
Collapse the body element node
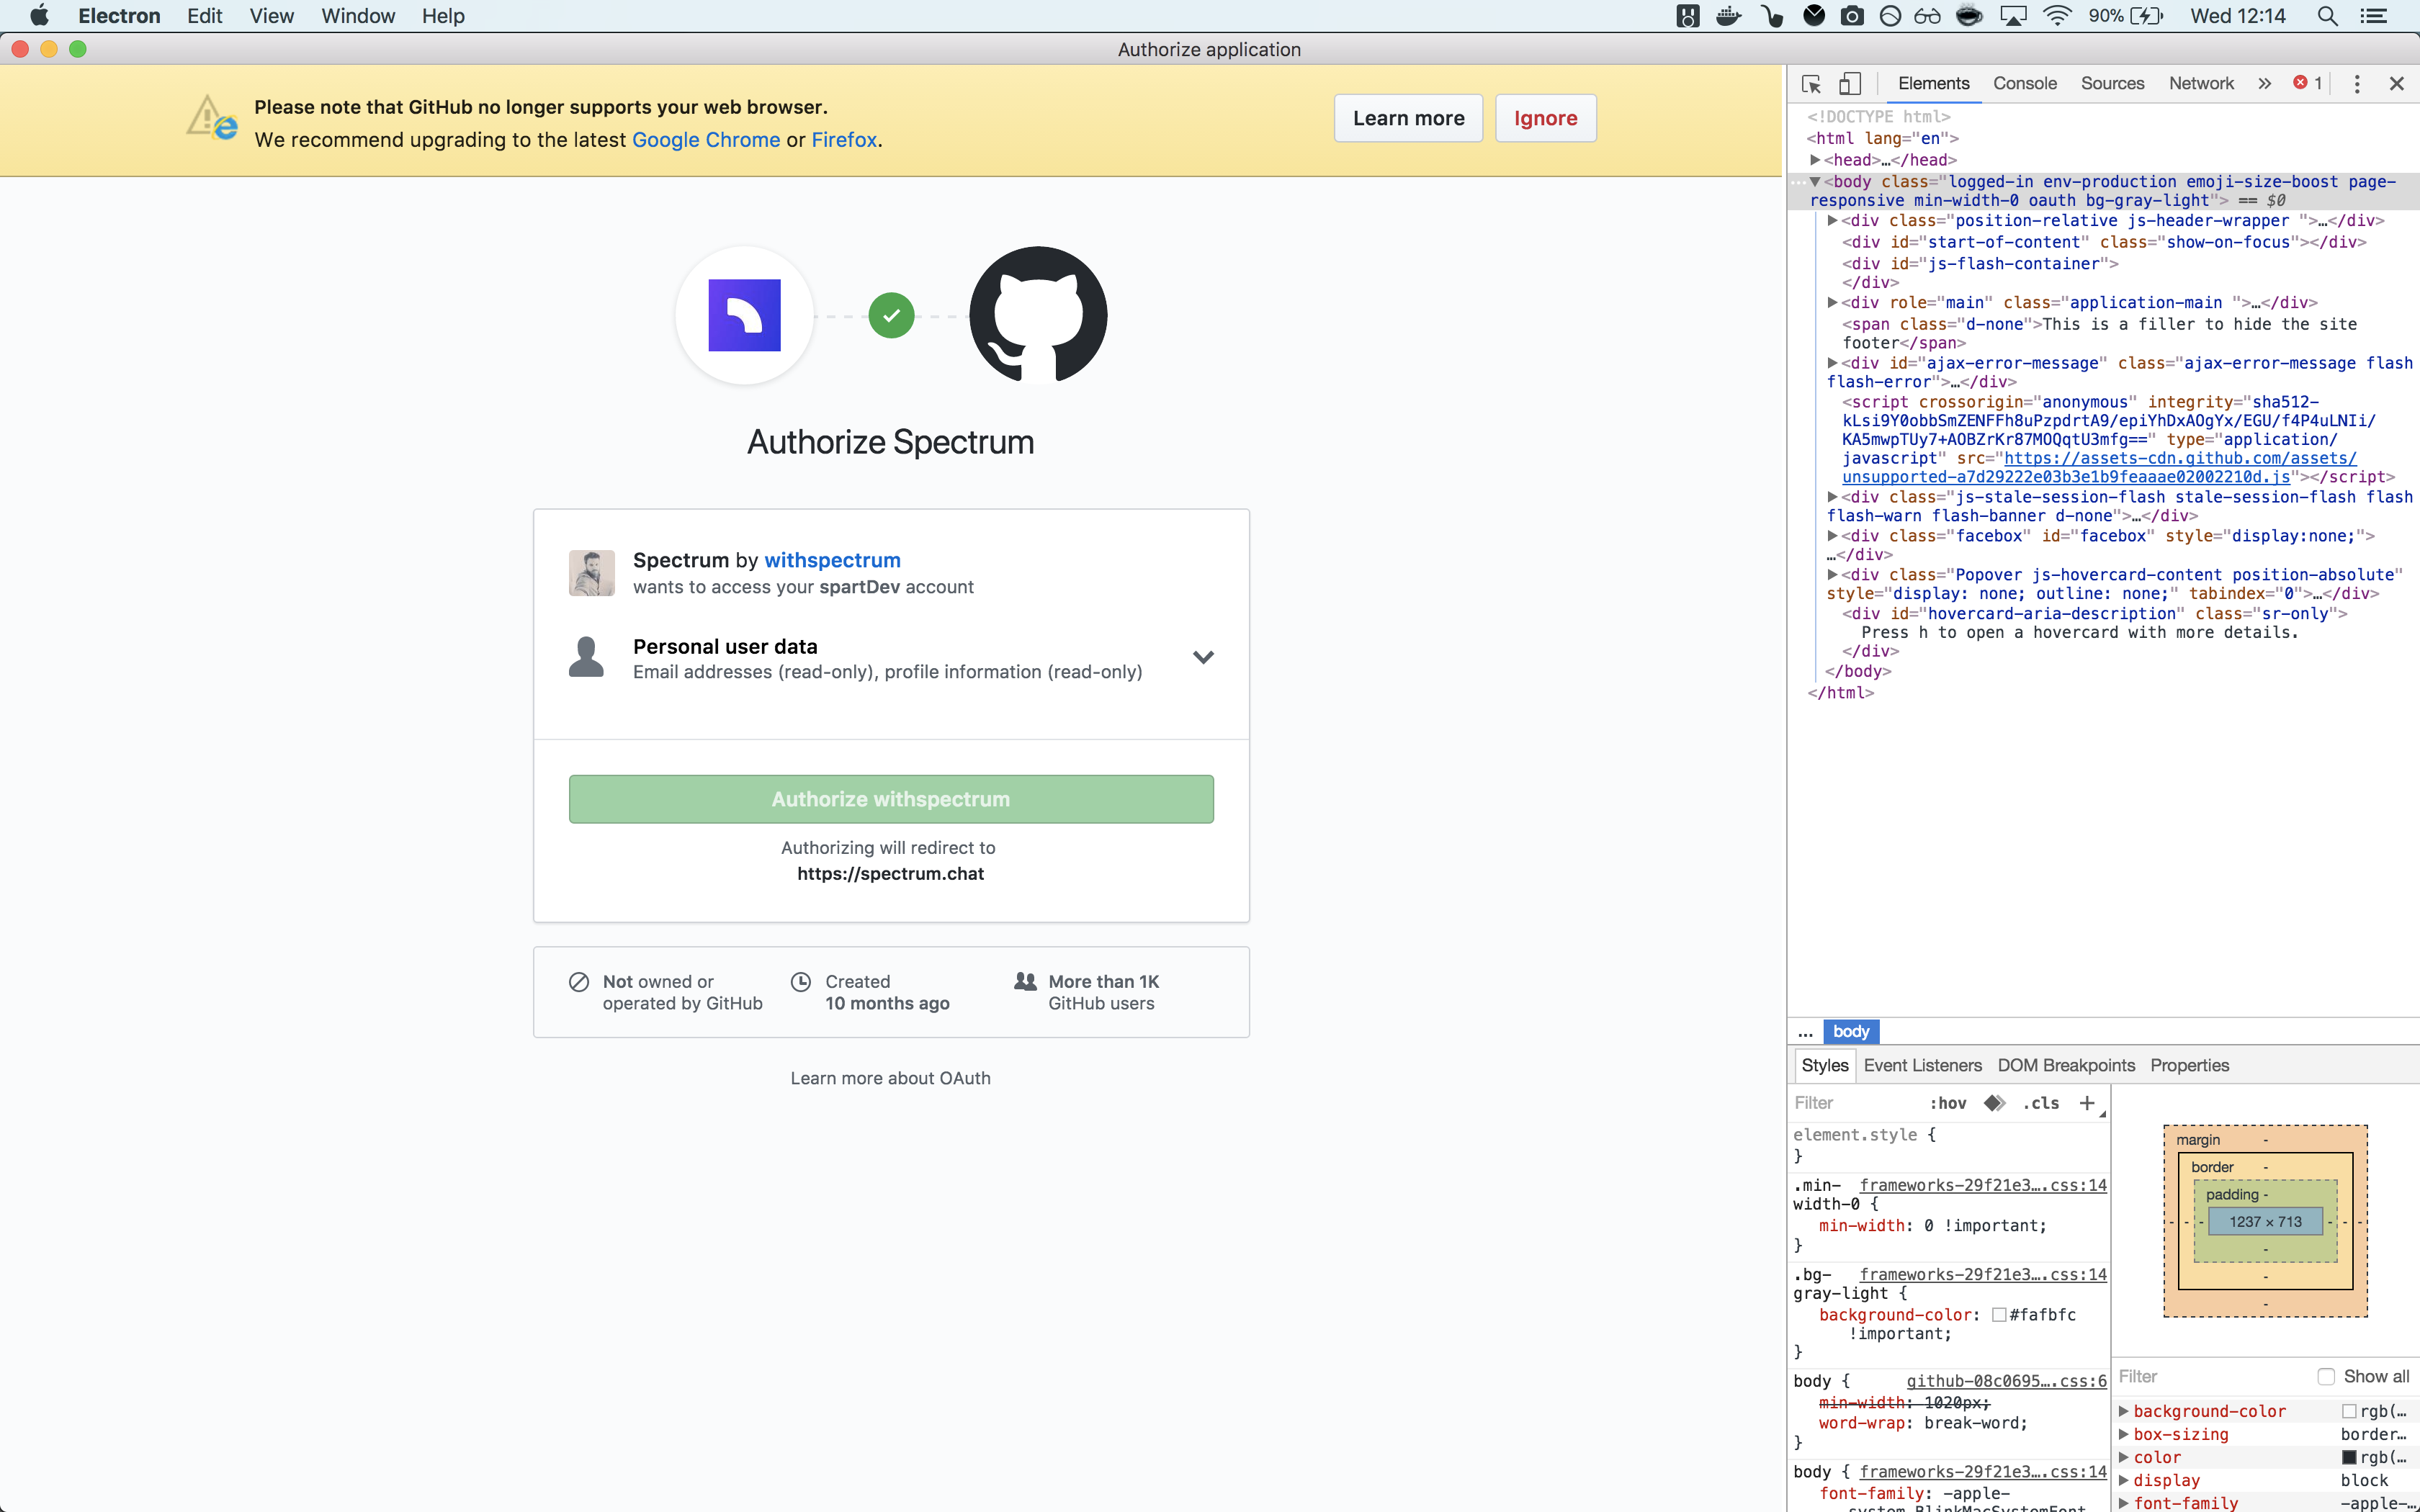click(x=1814, y=182)
